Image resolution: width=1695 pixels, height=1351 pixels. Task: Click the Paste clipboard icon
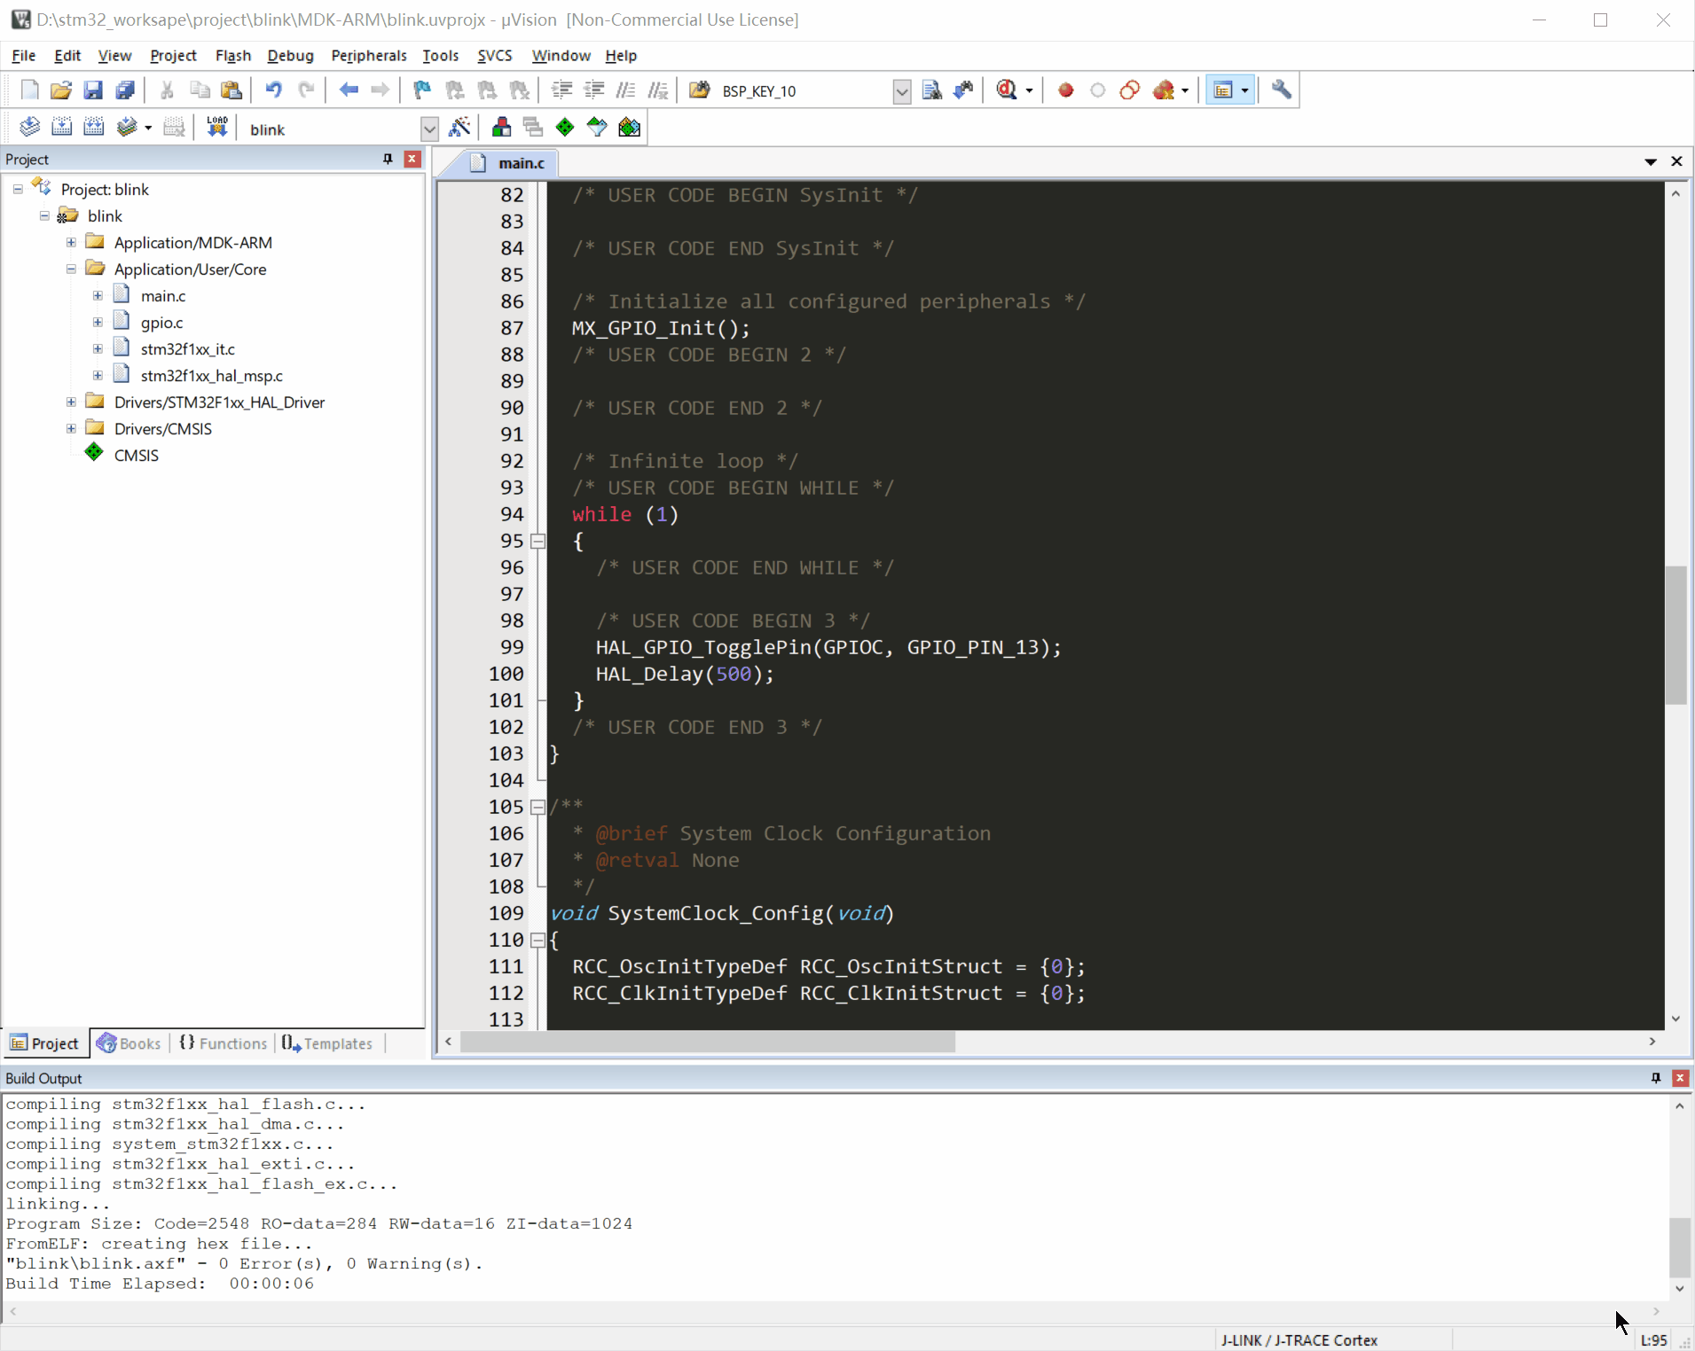pyautogui.click(x=231, y=90)
